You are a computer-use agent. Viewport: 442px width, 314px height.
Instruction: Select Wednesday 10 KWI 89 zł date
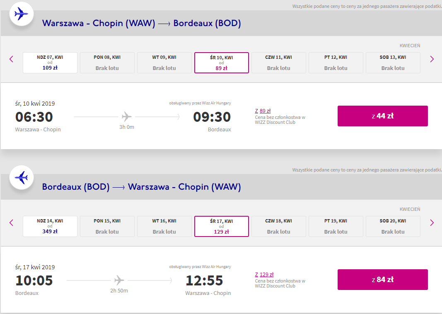(x=221, y=63)
